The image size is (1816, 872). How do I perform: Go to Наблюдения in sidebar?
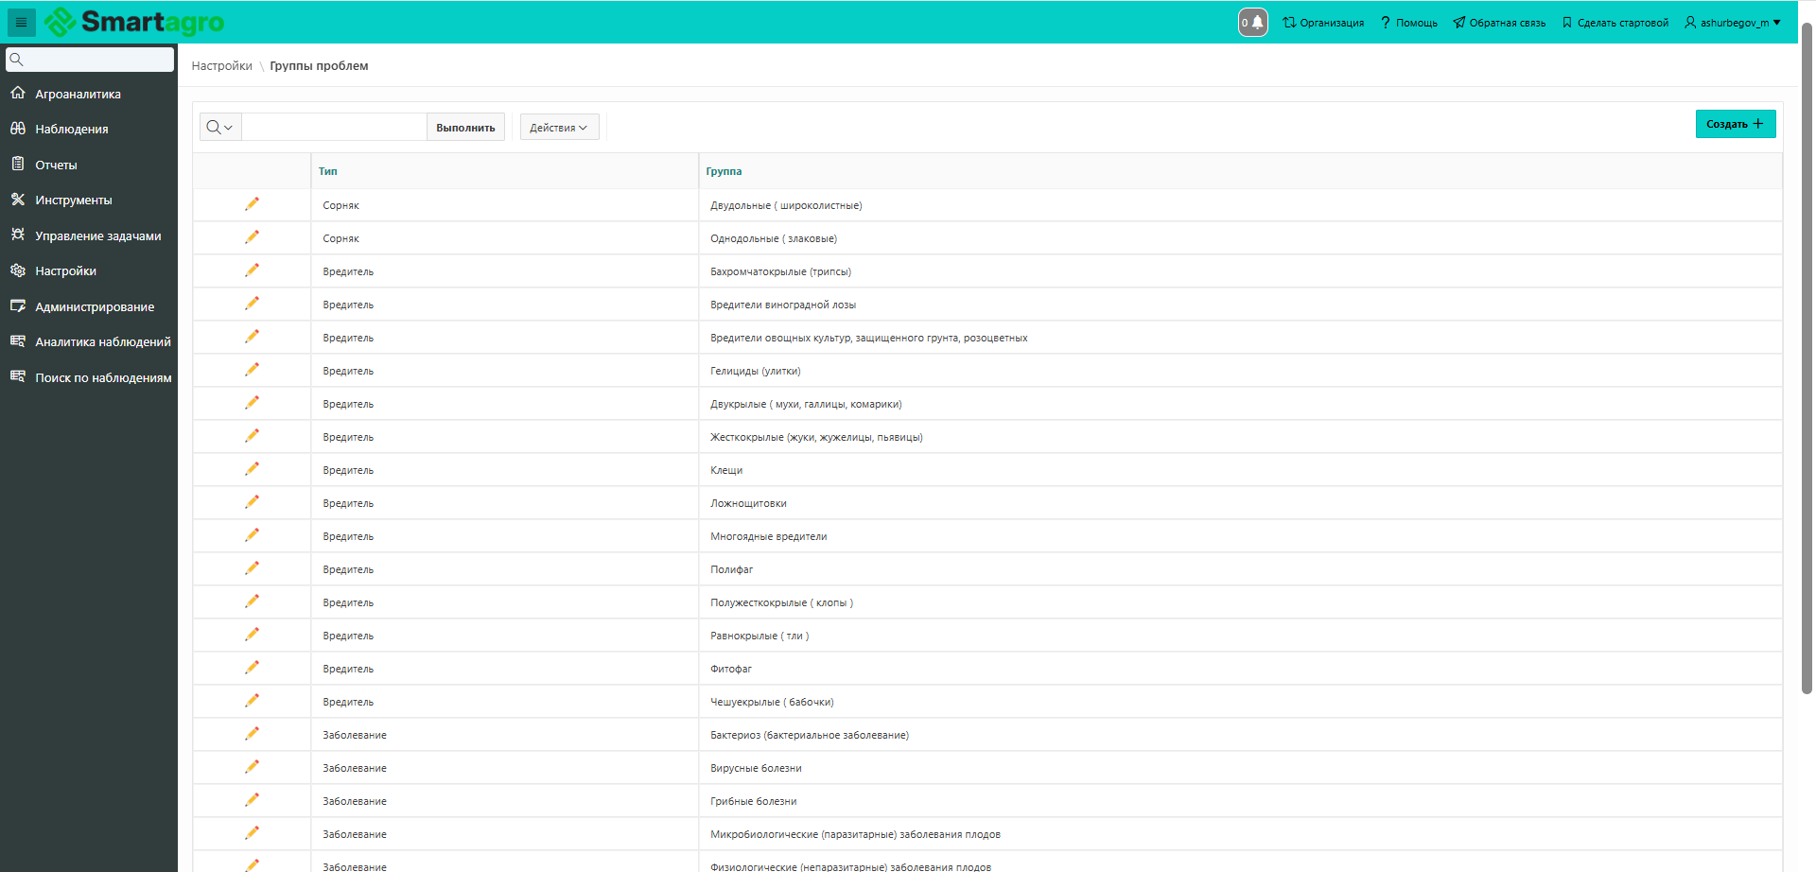point(71,130)
